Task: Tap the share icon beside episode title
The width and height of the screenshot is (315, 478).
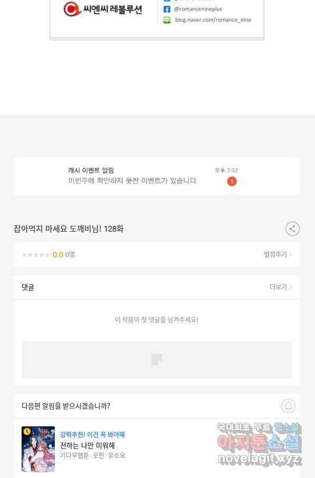Action: tap(292, 228)
